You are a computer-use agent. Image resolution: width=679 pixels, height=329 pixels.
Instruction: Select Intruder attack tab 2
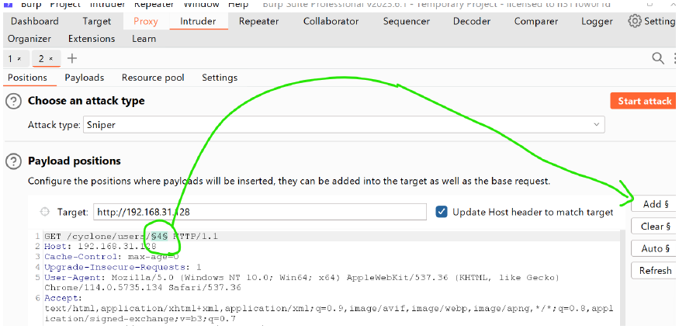coord(41,58)
